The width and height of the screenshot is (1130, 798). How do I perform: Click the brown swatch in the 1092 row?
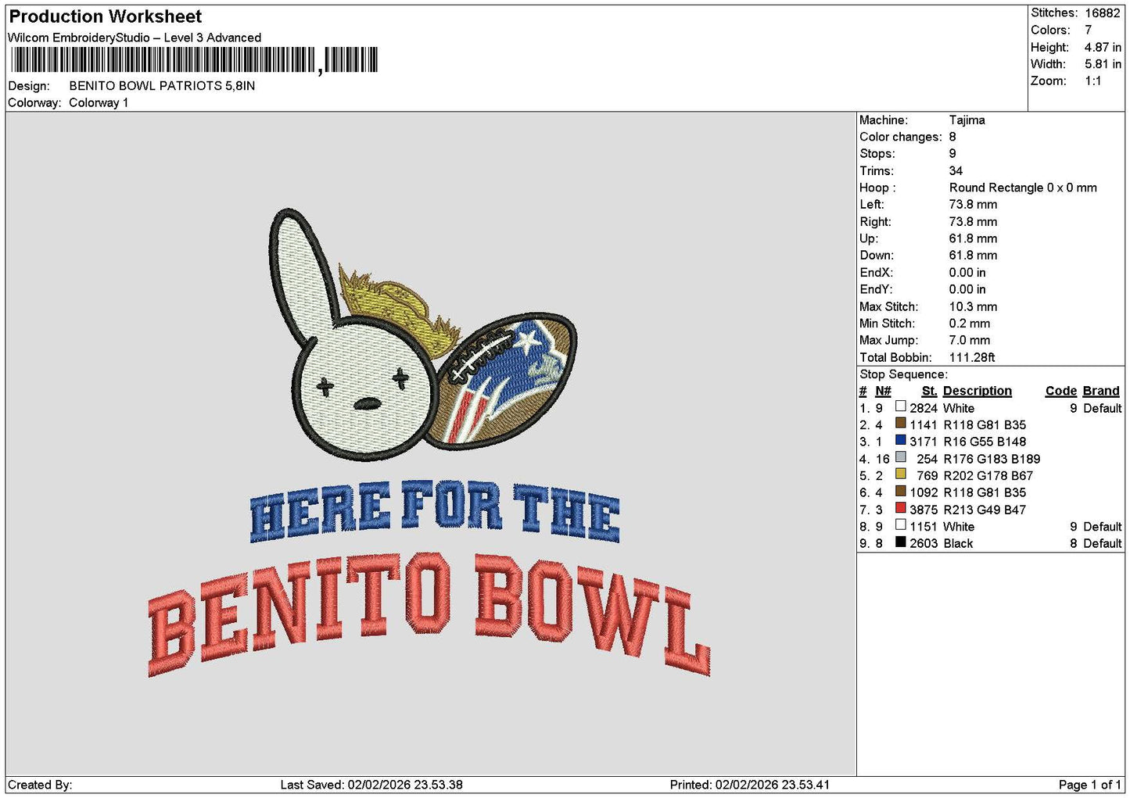click(901, 491)
